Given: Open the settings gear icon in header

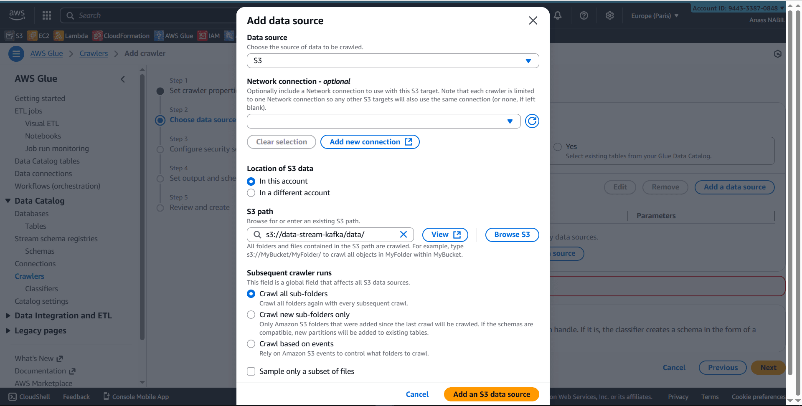Looking at the screenshot, I should pyautogui.click(x=610, y=15).
